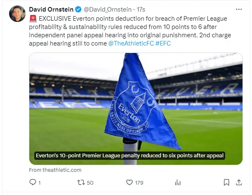Visit the 'From theathletic.com' source link
252x195 pixels.
55,170
